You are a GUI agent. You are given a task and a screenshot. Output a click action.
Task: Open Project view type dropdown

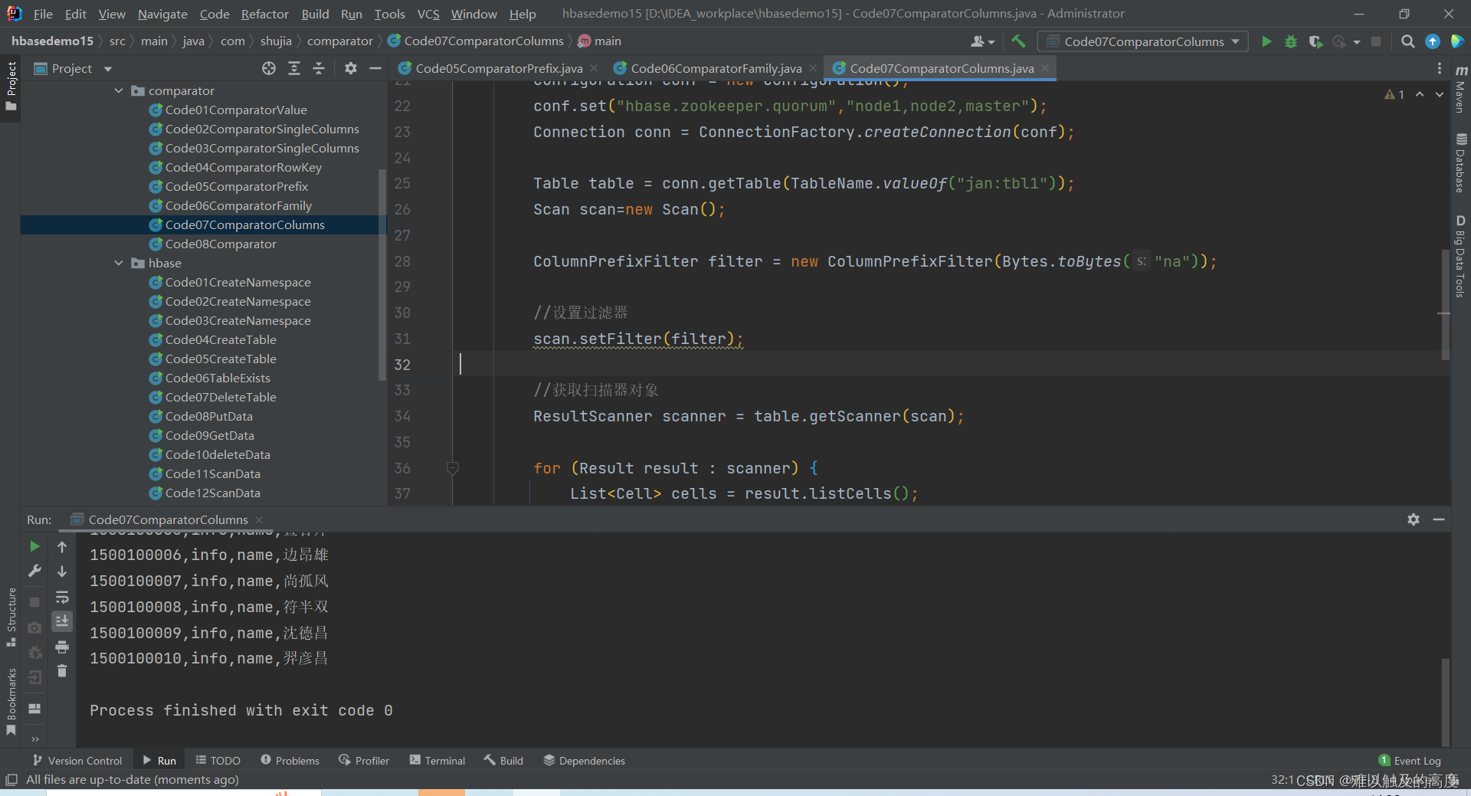[x=108, y=69]
